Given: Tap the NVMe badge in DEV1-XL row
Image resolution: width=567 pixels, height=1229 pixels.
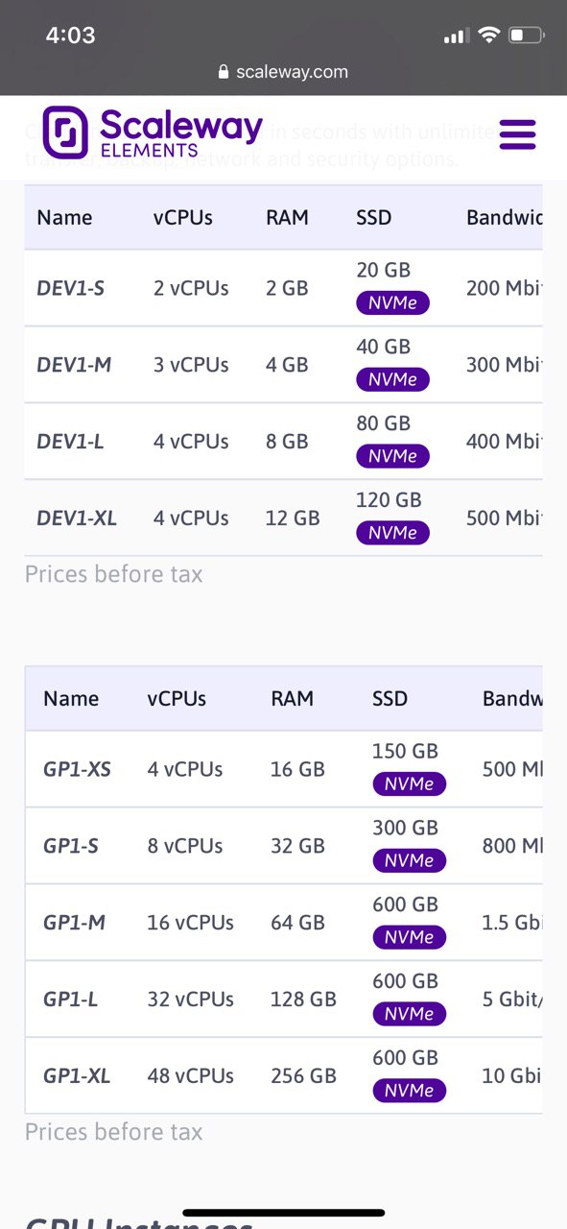Looking at the screenshot, I should pyautogui.click(x=392, y=533).
